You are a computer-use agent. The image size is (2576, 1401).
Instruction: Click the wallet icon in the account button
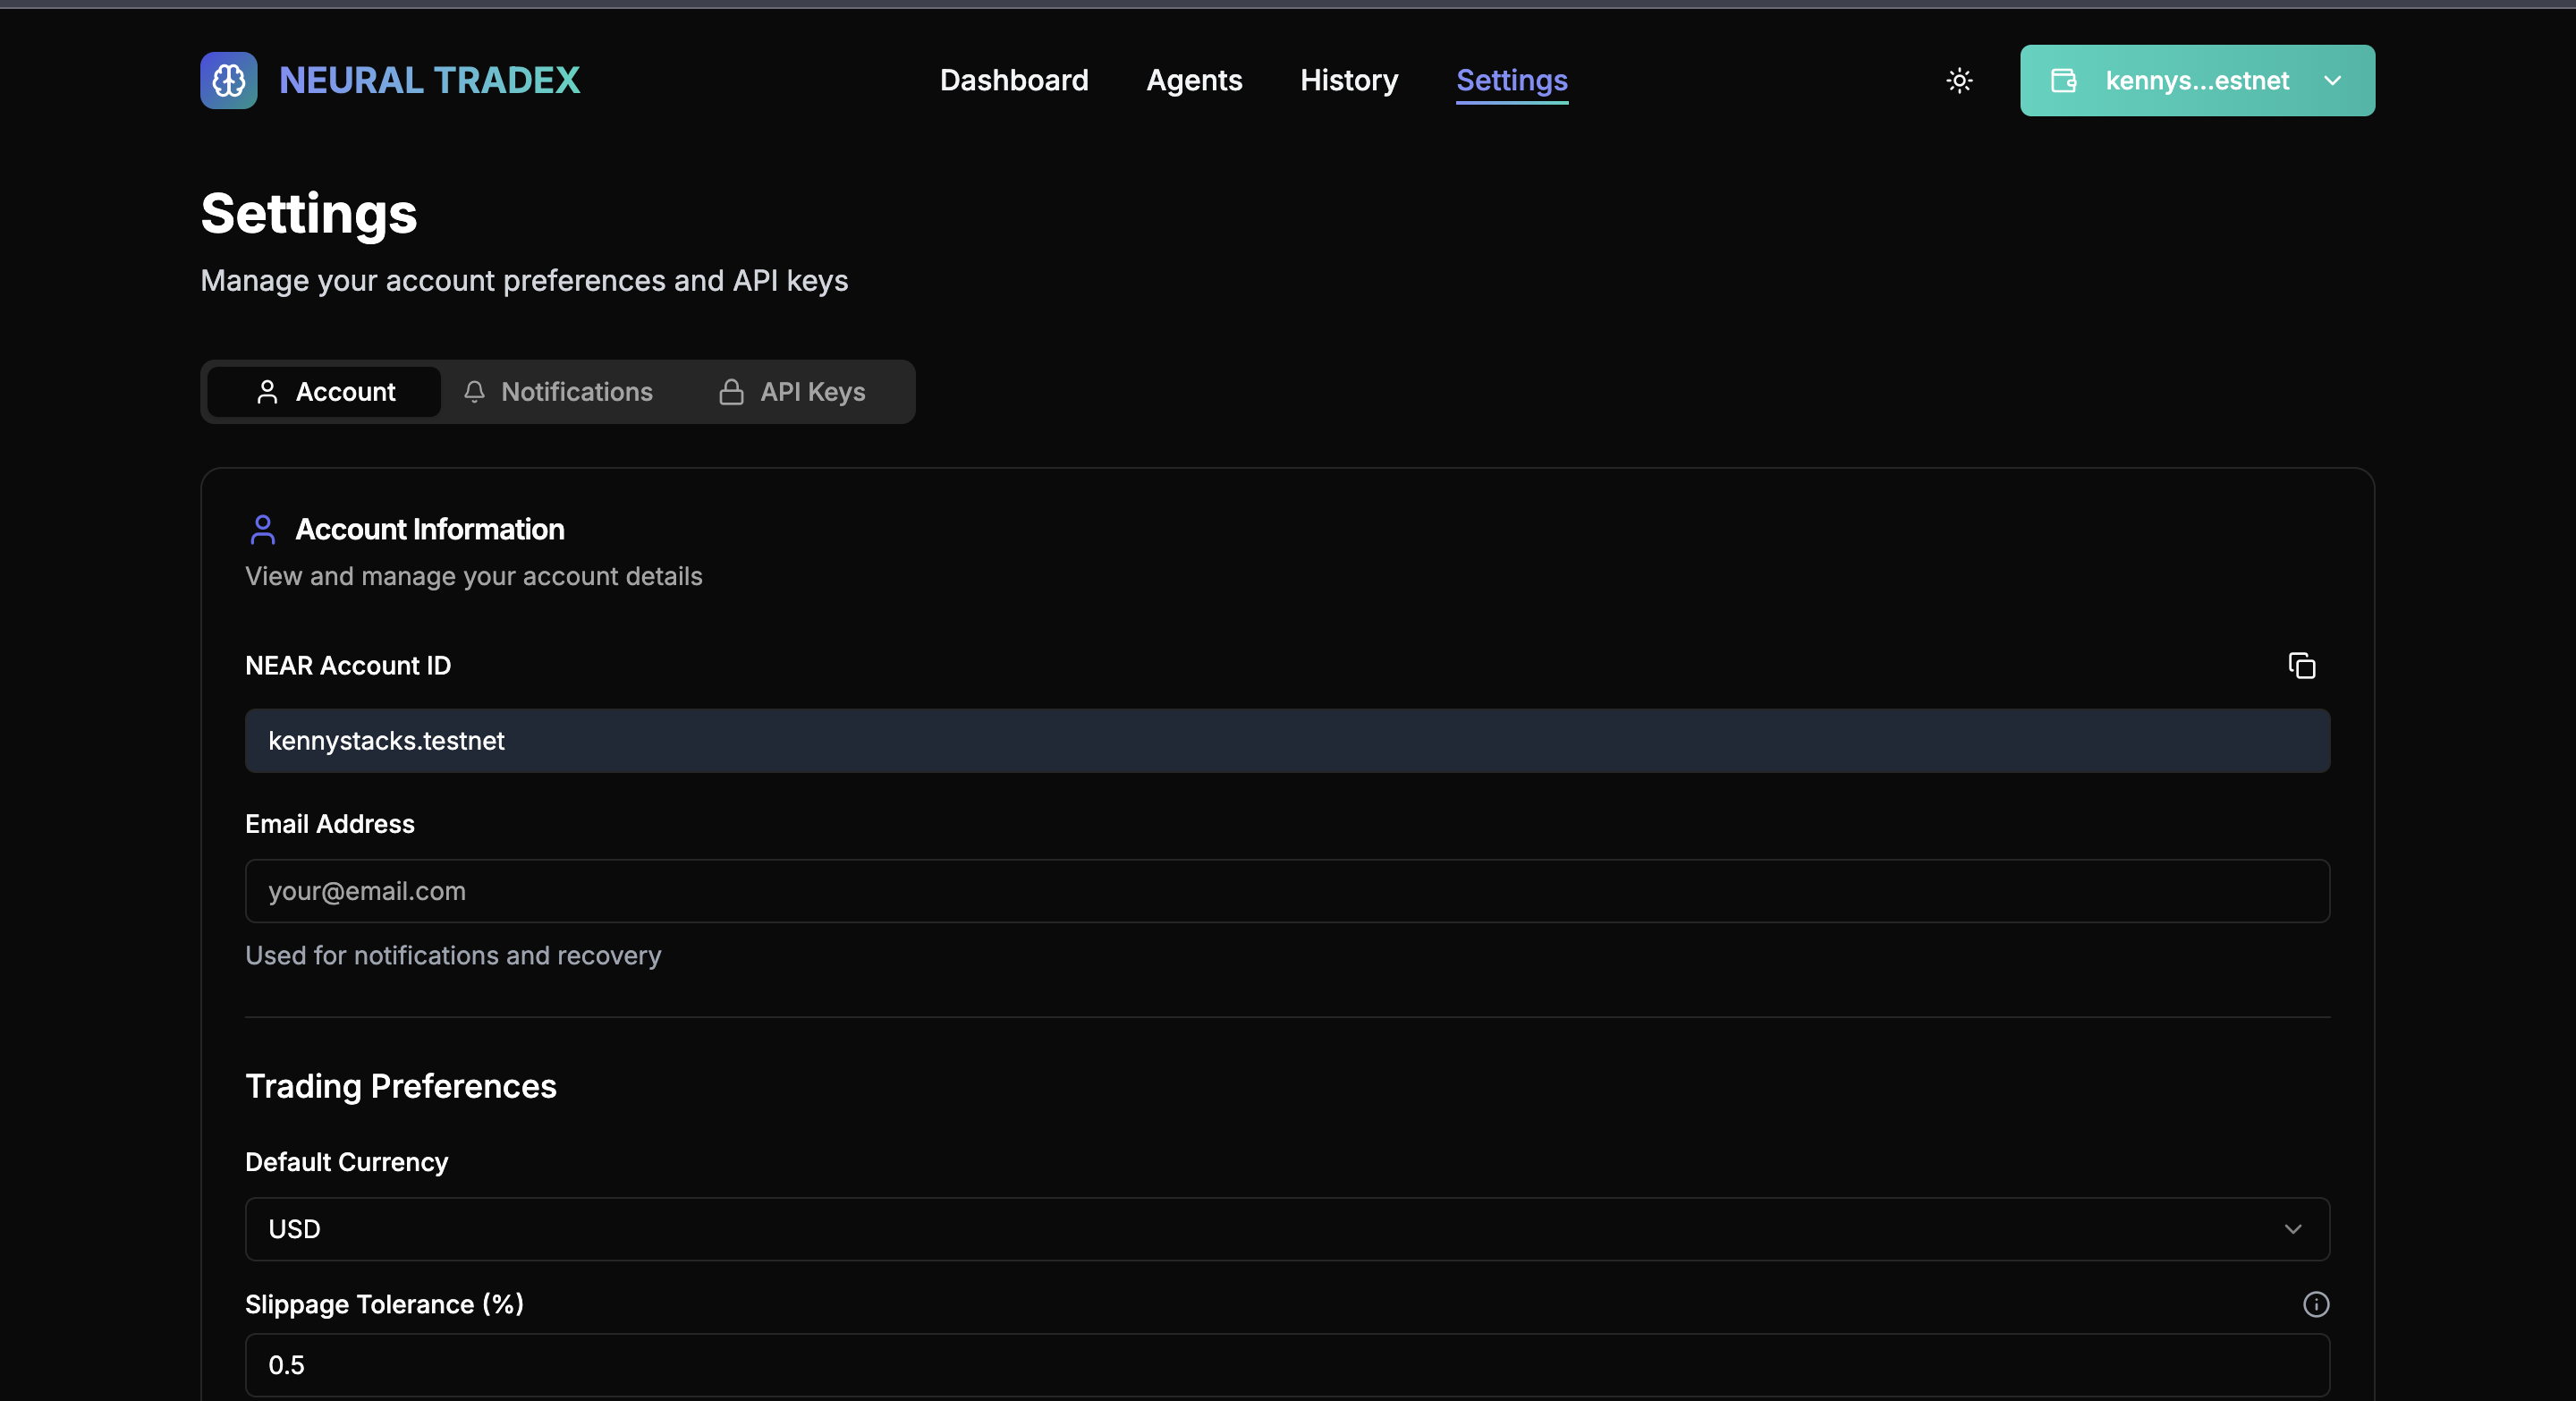(2064, 80)
